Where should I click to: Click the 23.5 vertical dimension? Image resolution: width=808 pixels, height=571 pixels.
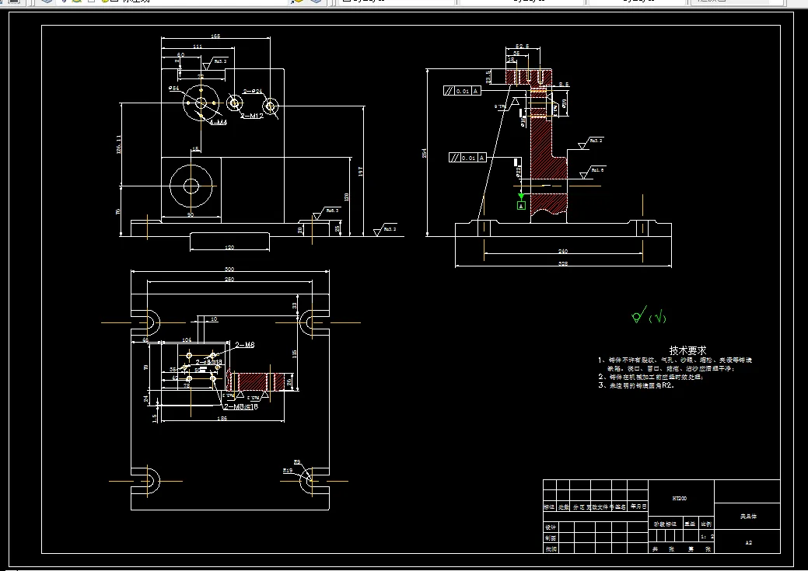(488, 77)
